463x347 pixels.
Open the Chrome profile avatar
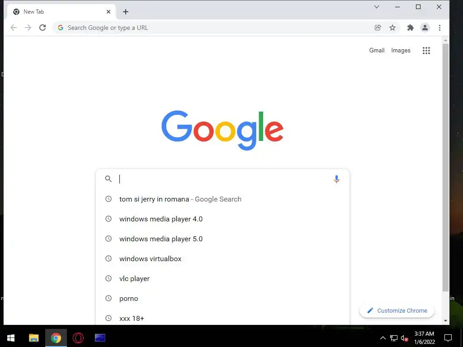tap(425, 28)
